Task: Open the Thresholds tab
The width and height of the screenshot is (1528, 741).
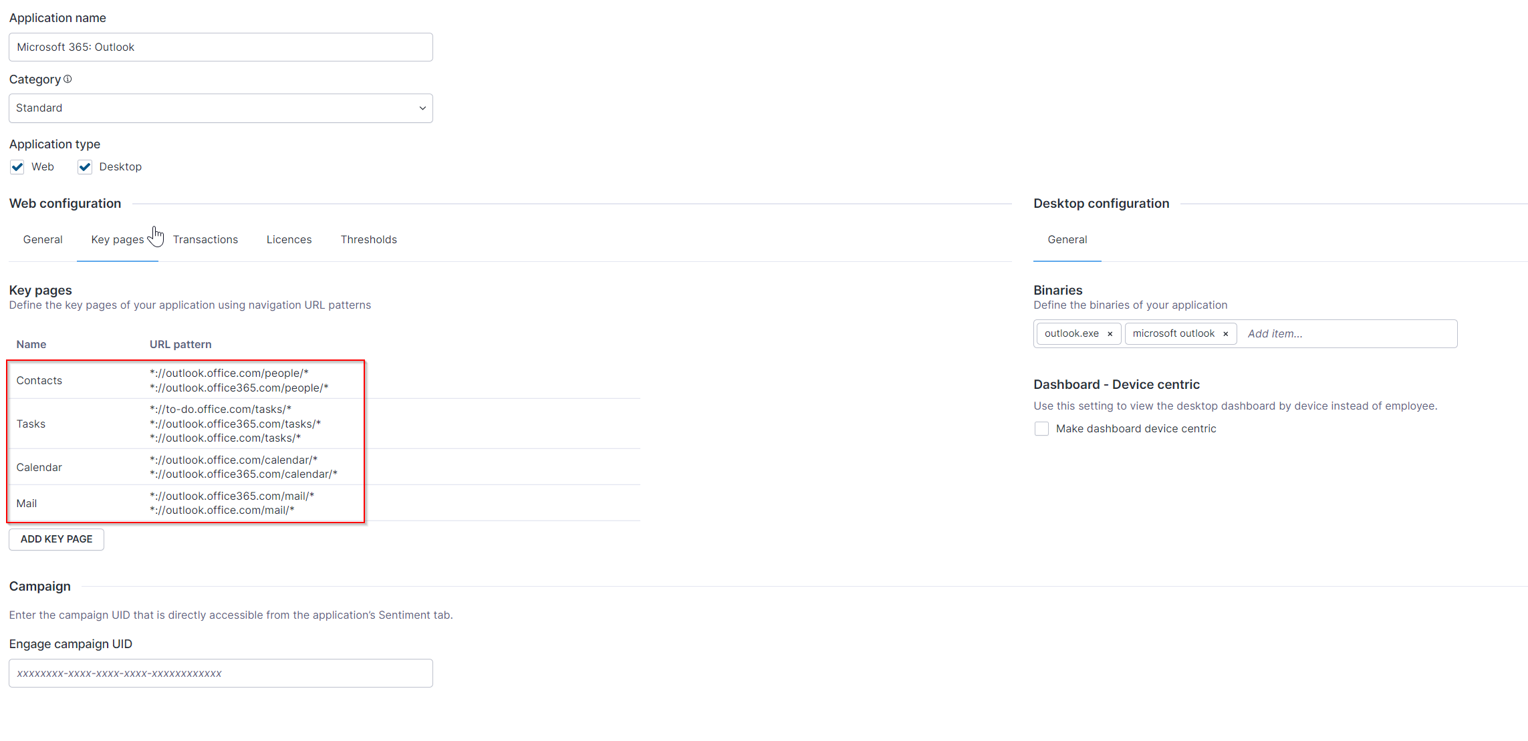Action: click(x=369, y=239)
